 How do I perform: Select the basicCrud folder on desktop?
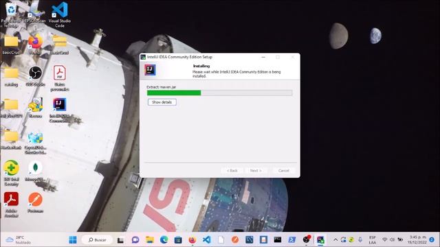11,45
